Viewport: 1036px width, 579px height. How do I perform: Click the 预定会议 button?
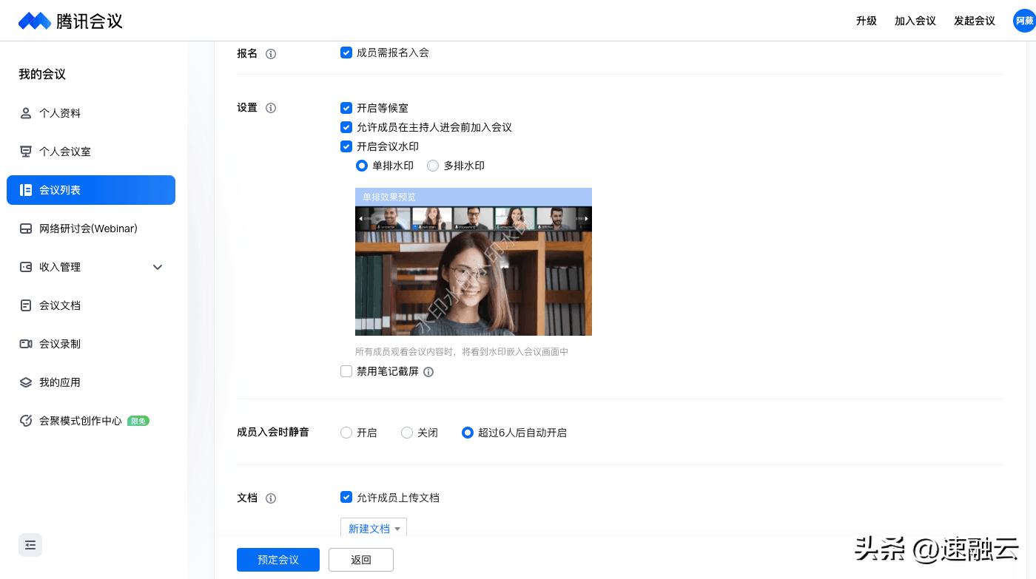point(278,560)
